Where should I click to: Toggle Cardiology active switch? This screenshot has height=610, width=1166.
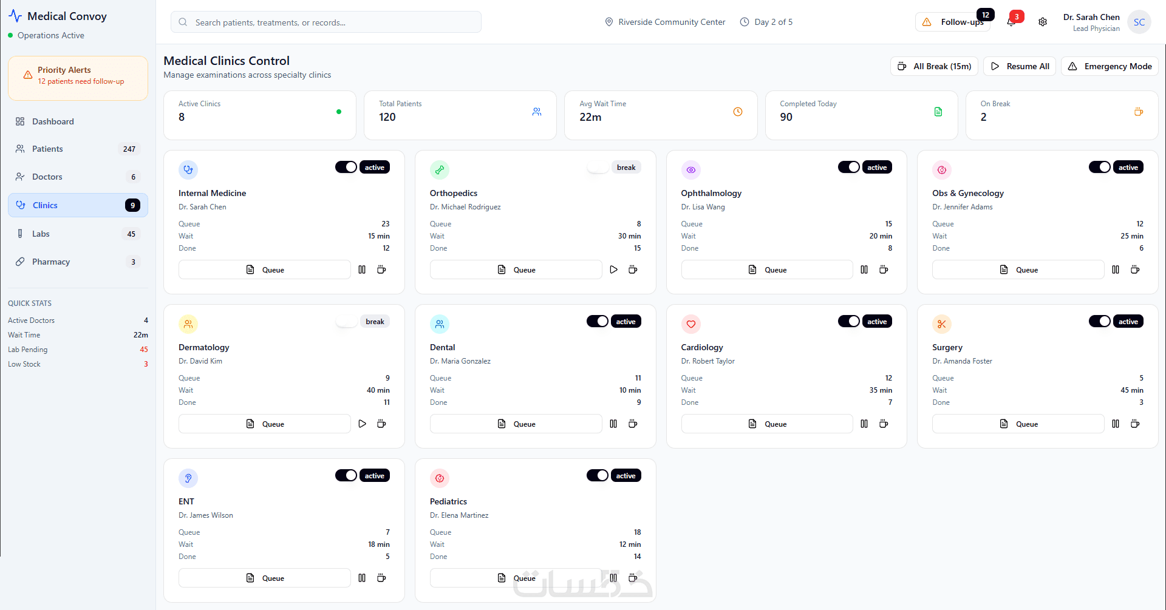(849, 321)
